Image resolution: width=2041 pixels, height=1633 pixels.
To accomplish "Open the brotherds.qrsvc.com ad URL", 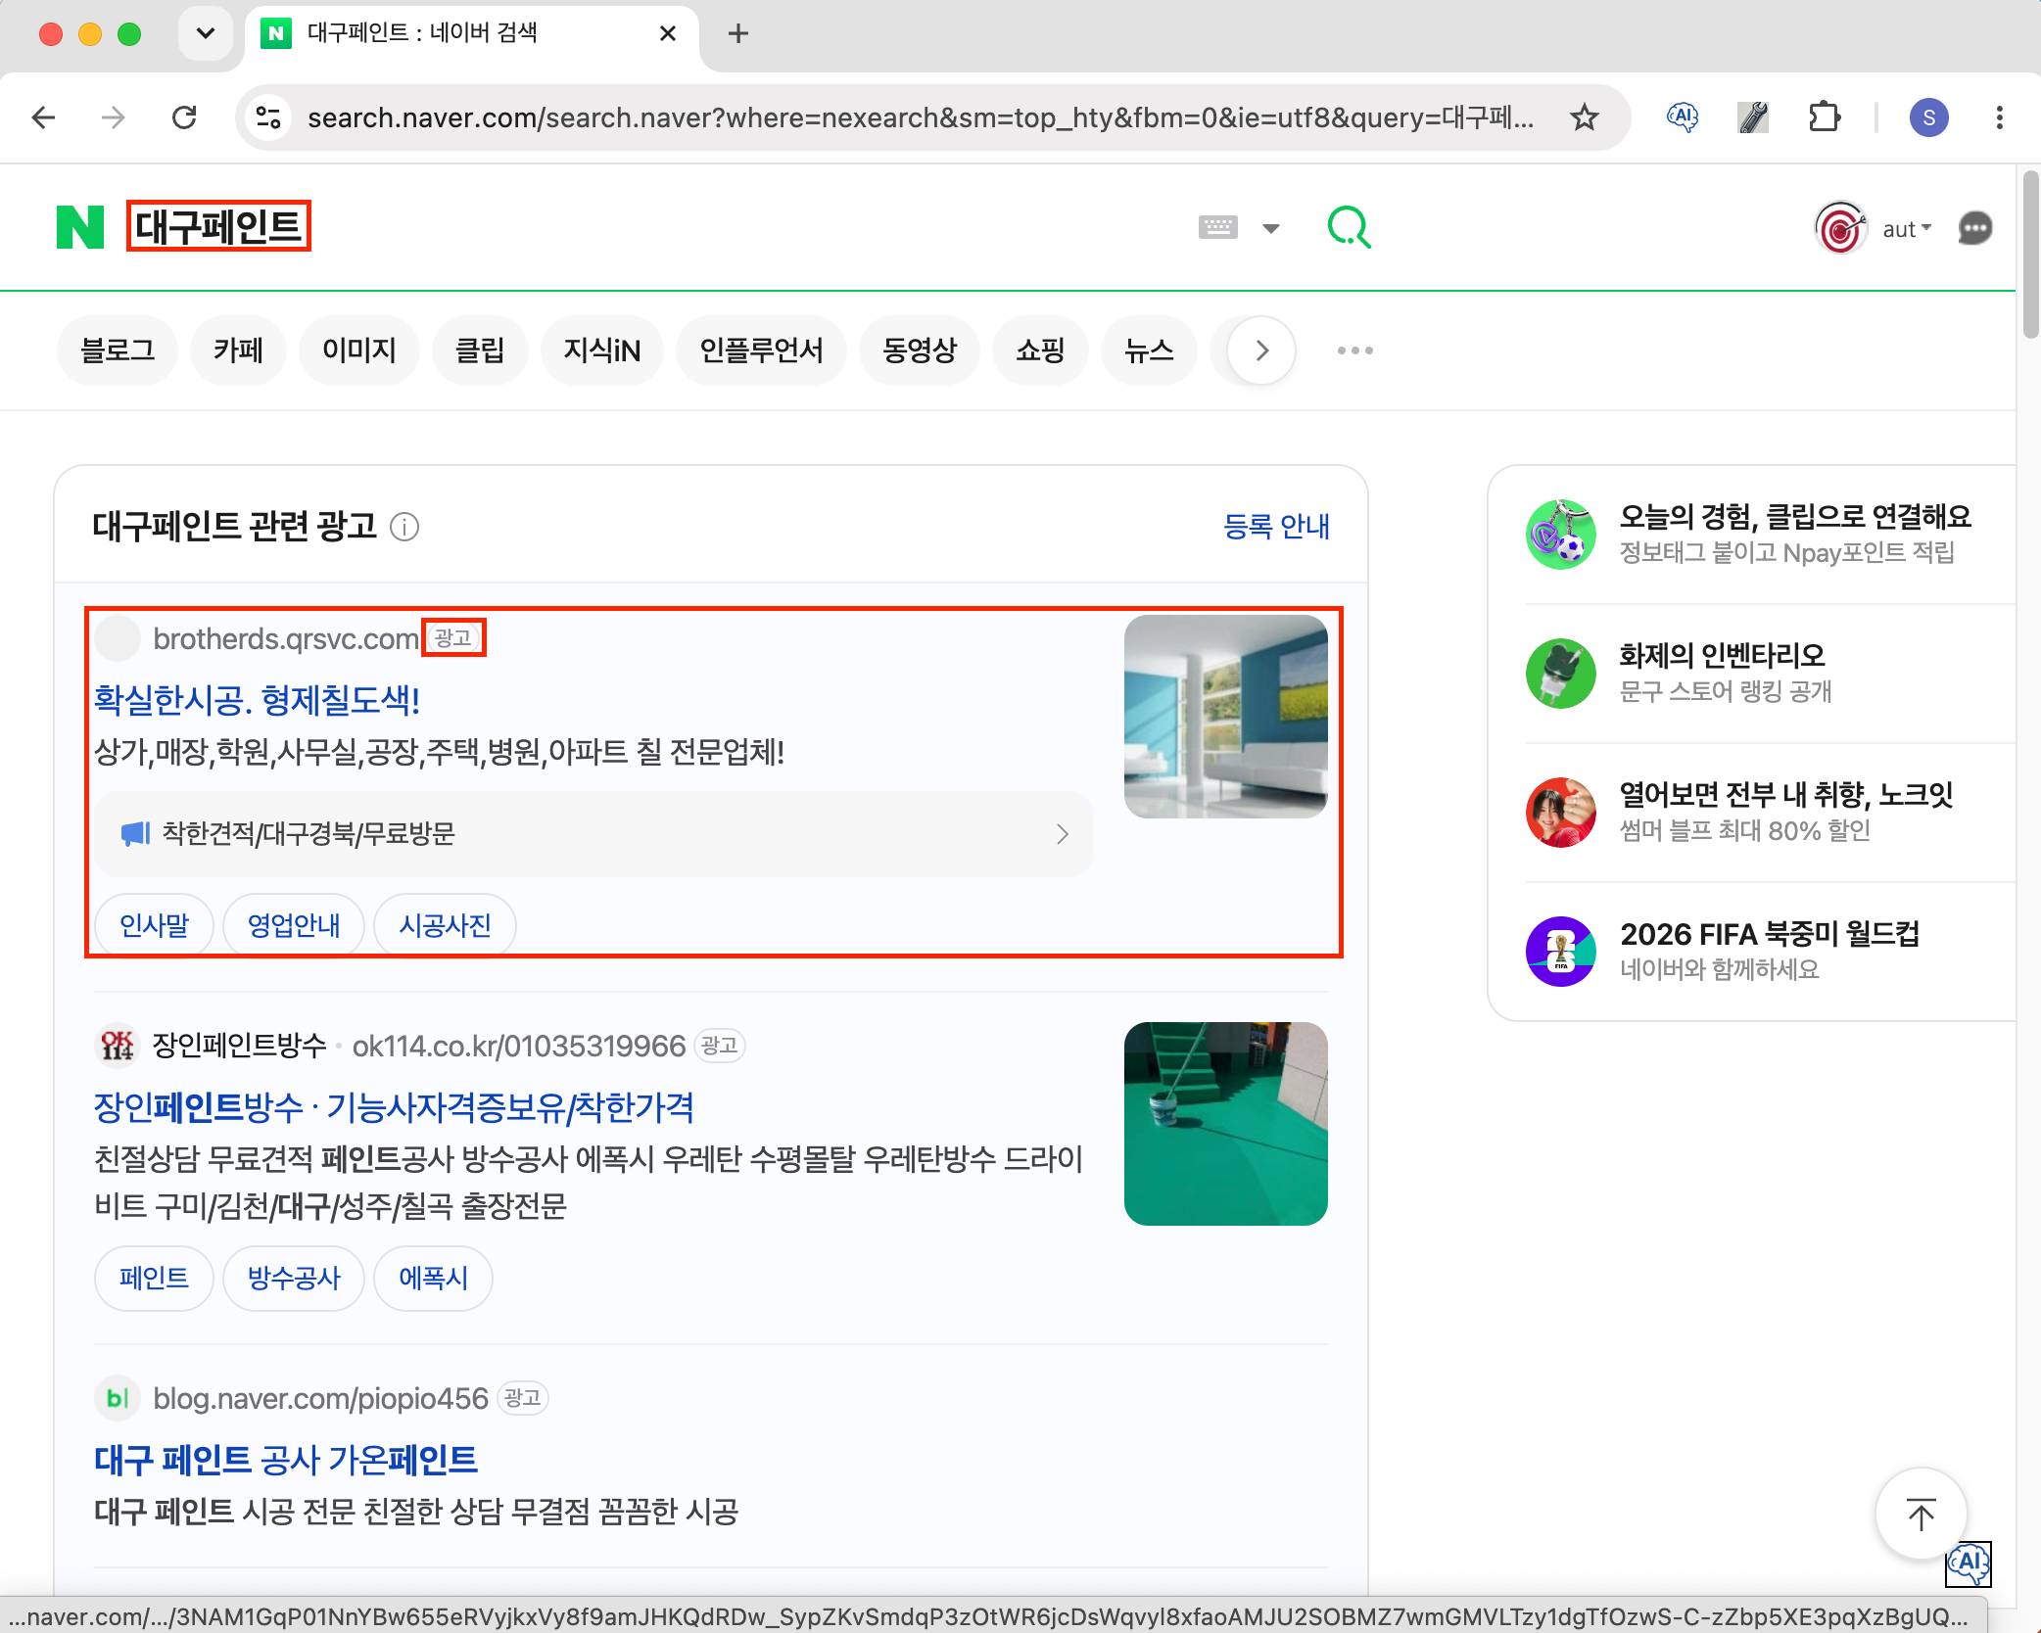I will tap(285, 638).
